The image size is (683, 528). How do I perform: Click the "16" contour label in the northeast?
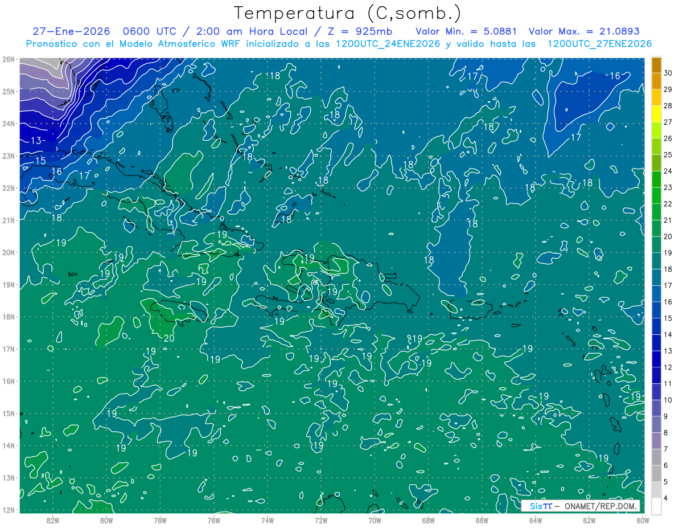click(x=615, y=76)
